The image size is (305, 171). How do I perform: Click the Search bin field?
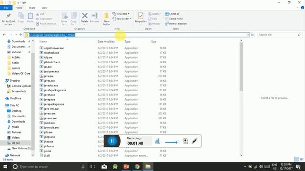tap(280, 35)
